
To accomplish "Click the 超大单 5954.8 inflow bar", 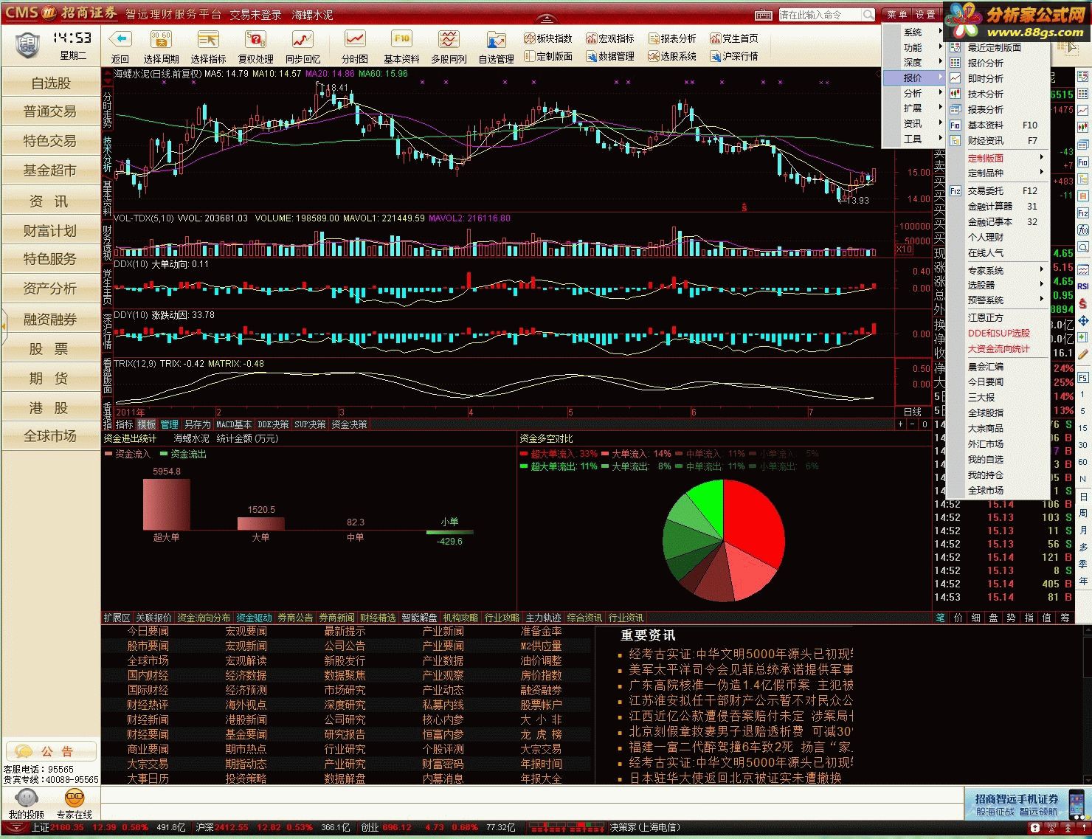I will 166,504.
